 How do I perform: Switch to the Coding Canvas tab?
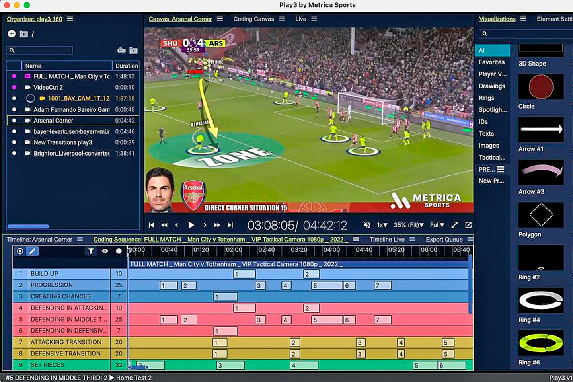tap(253, 19)
